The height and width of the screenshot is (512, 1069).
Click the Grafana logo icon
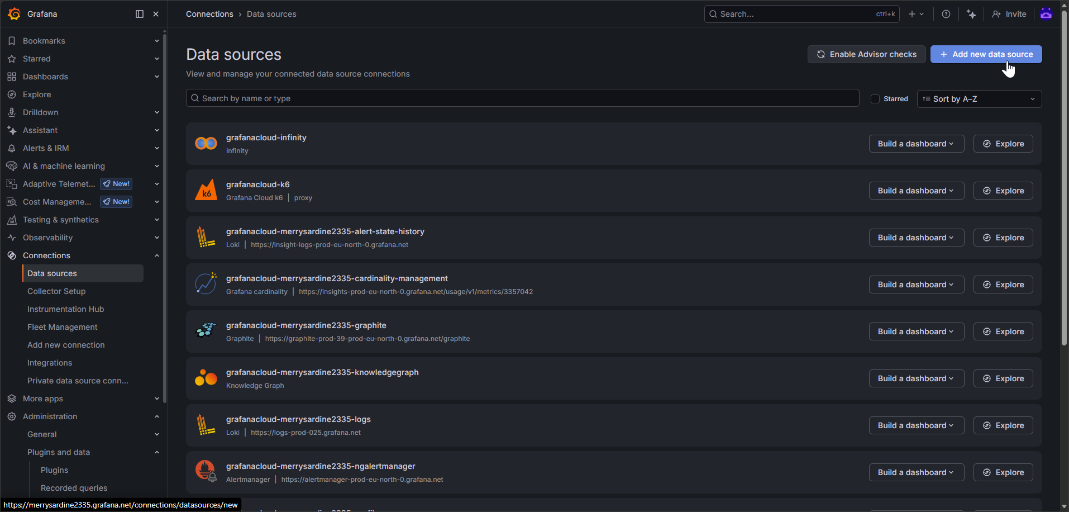pyautogui.click(x=14, y=14)
